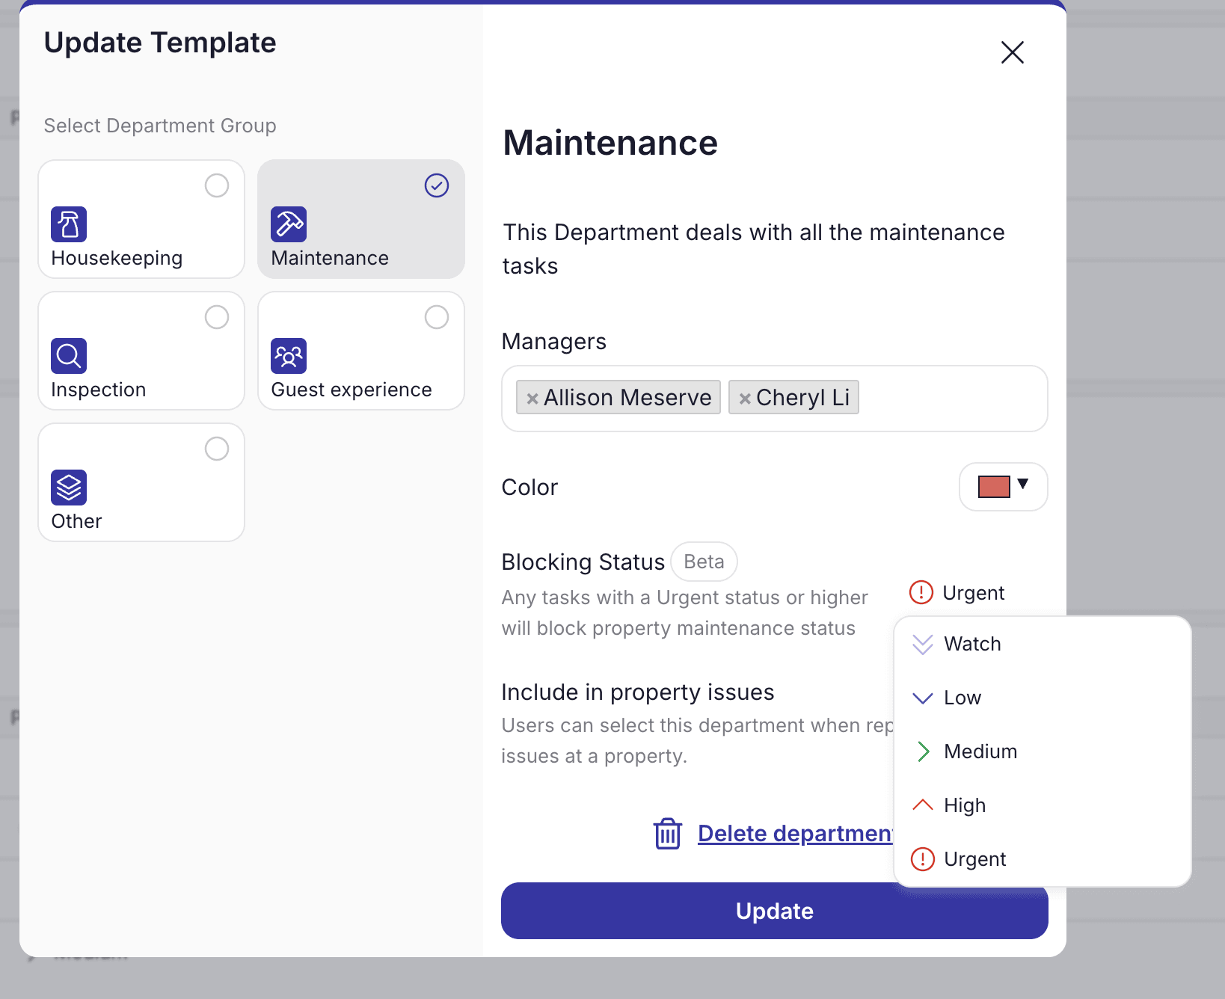Click the Maintenance hammer icon
This screenshot has width=1225, height=999.
[x=289, y=224]
